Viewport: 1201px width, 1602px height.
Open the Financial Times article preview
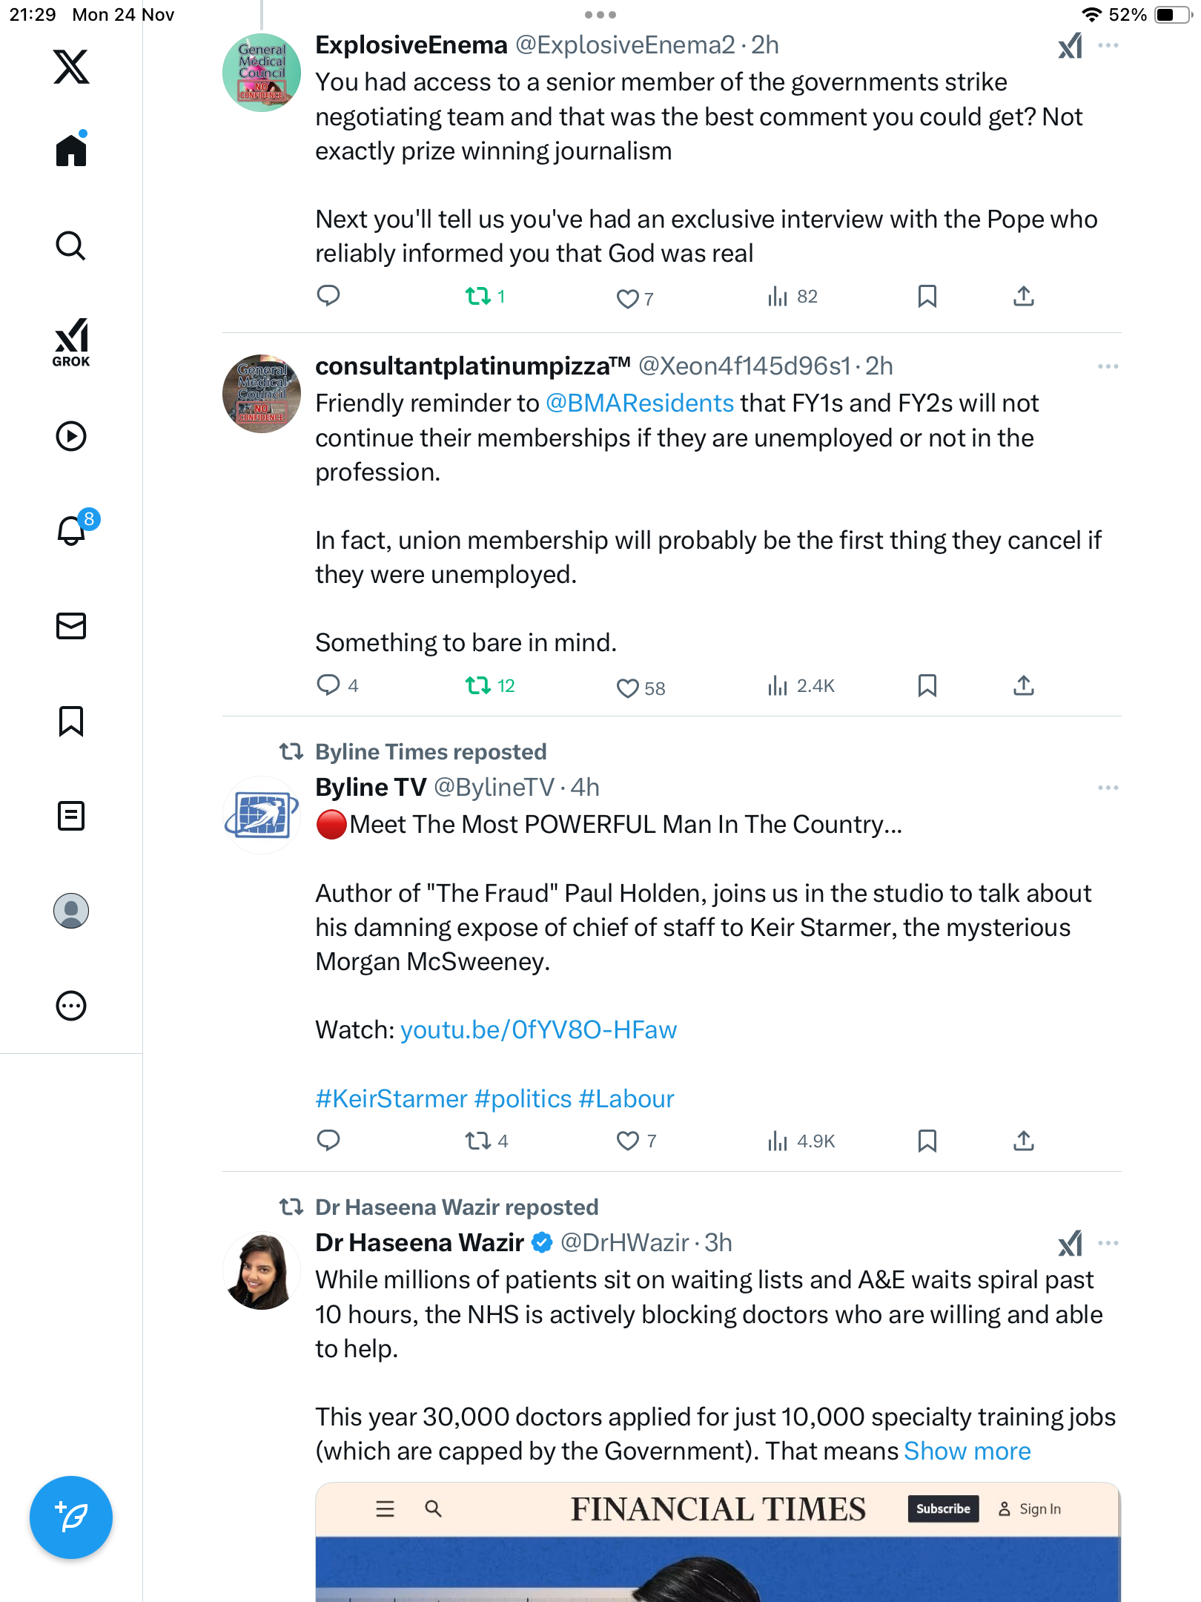click(718, 1543)
